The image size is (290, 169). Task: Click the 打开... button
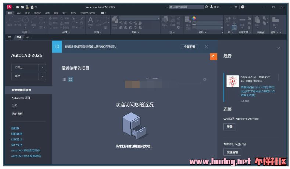click(25, 67)
